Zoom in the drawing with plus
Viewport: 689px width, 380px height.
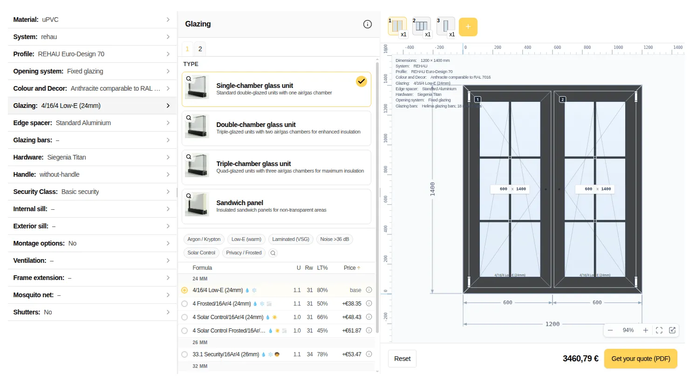pyautogui.click(x=646, y=330)
